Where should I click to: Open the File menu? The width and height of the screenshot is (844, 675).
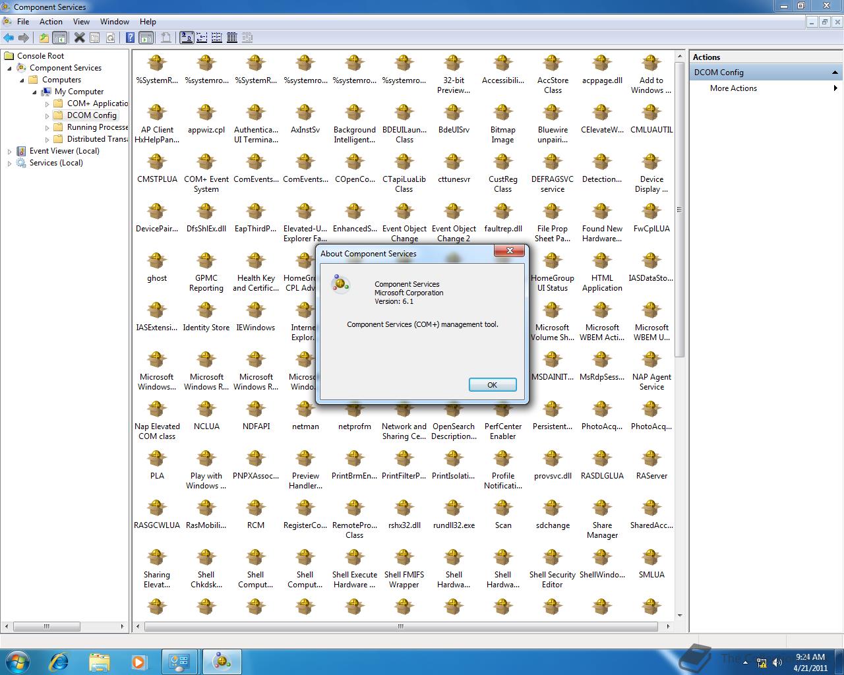click(x=23, y=22)
